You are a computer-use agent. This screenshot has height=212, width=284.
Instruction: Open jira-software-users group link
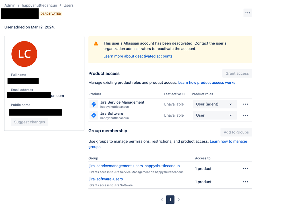[x=106, y=179]
